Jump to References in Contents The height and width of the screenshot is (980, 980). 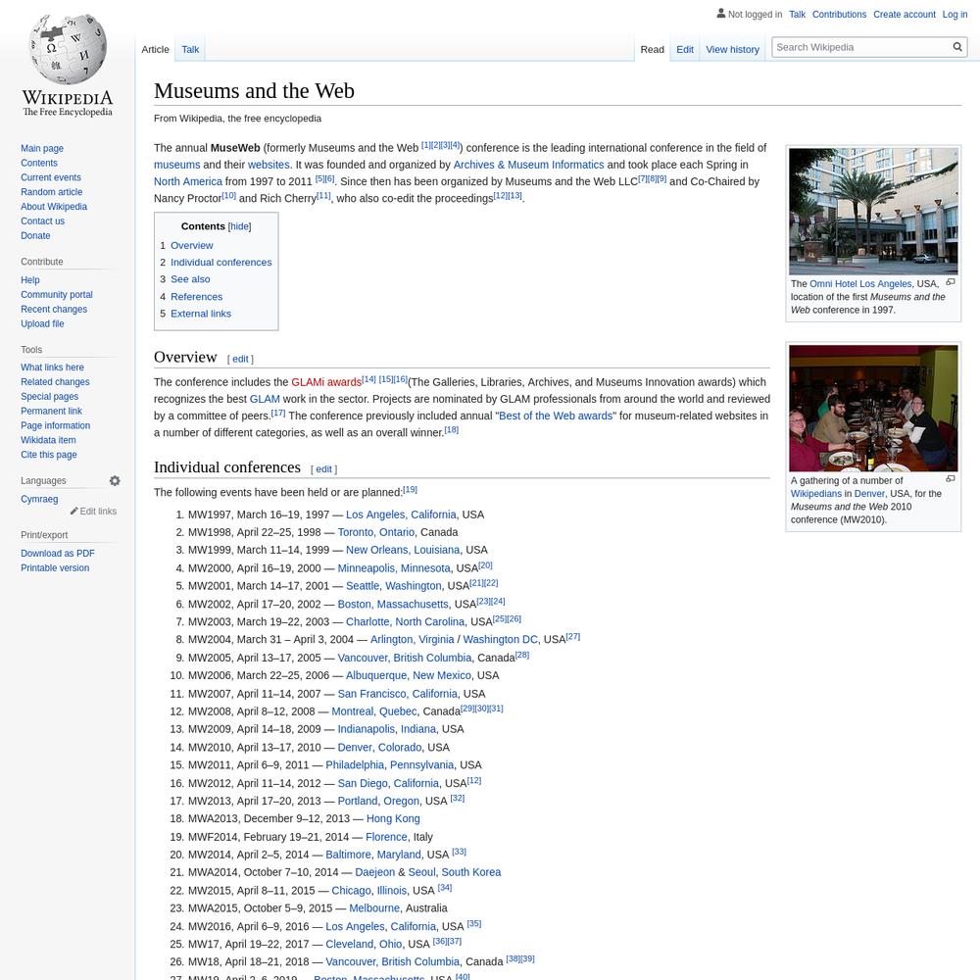pos(196,297)
